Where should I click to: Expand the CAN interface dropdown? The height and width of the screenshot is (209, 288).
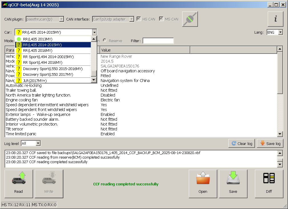click(132, 19)
